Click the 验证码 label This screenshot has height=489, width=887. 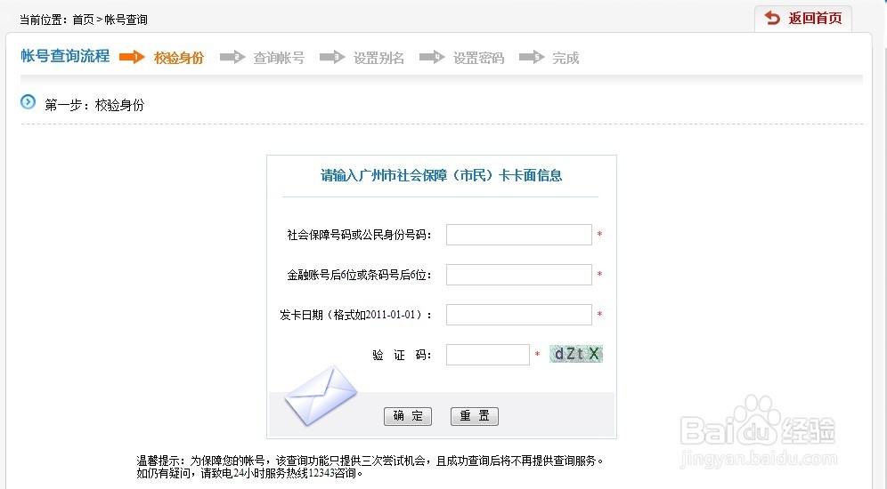tap(402, 355)
